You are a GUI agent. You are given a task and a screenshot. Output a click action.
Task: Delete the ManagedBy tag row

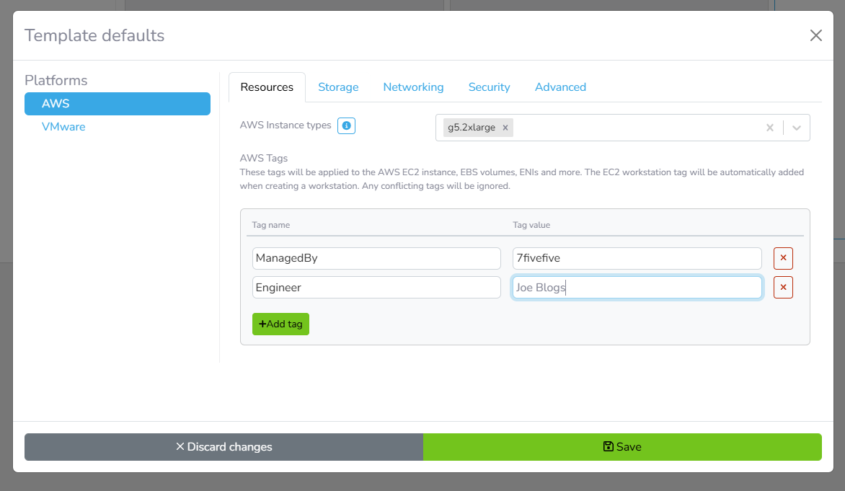point(783,258)
